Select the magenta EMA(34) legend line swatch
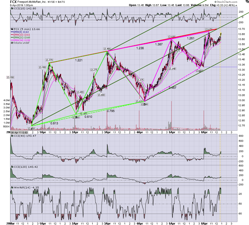 12,40
